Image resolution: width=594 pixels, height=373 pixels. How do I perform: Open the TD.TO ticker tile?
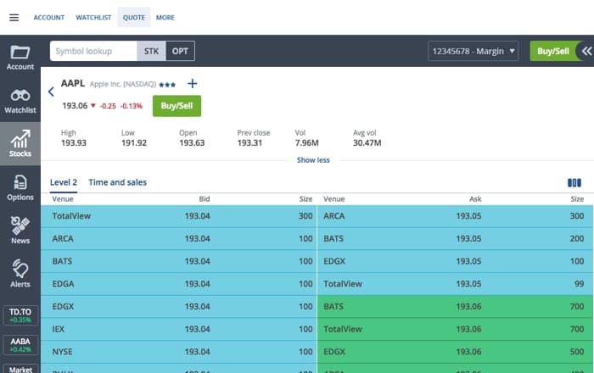coord(20,315)
